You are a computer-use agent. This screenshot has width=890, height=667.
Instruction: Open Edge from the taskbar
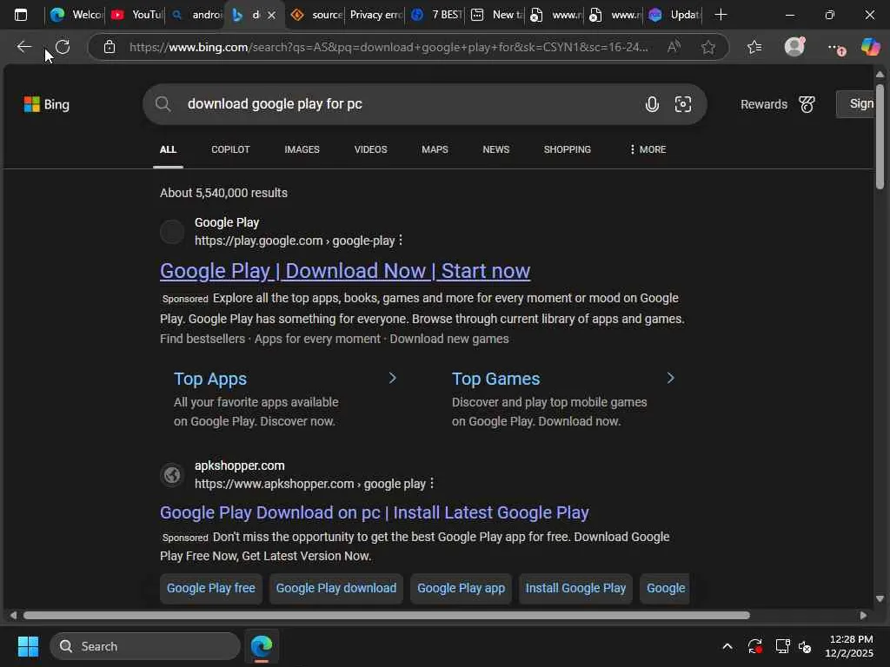pyautogui.click(x=262, y=646)
